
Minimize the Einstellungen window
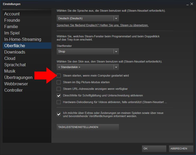click(187, 4)
